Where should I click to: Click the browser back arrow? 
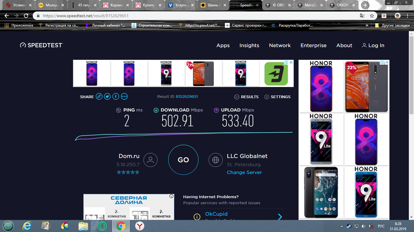(7, 16)
